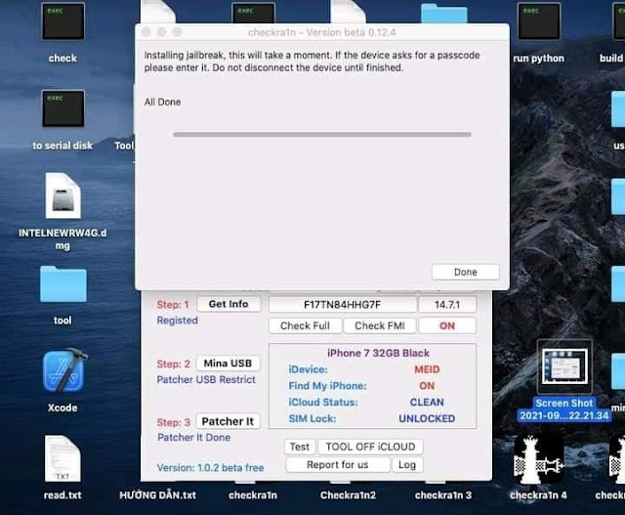The height and width of the screenshot is (515, 625).
Task: Click the Patcher USB Restrict status text
Action: (206, 379)
